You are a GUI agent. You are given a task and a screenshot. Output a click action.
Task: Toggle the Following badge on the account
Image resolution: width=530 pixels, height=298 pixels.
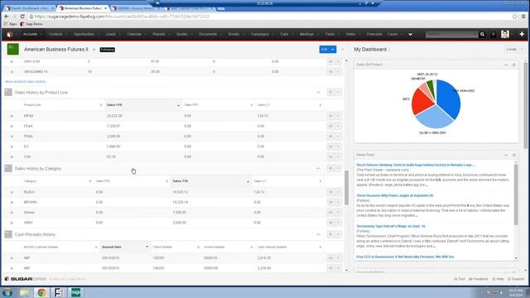(x=107, y=50)
